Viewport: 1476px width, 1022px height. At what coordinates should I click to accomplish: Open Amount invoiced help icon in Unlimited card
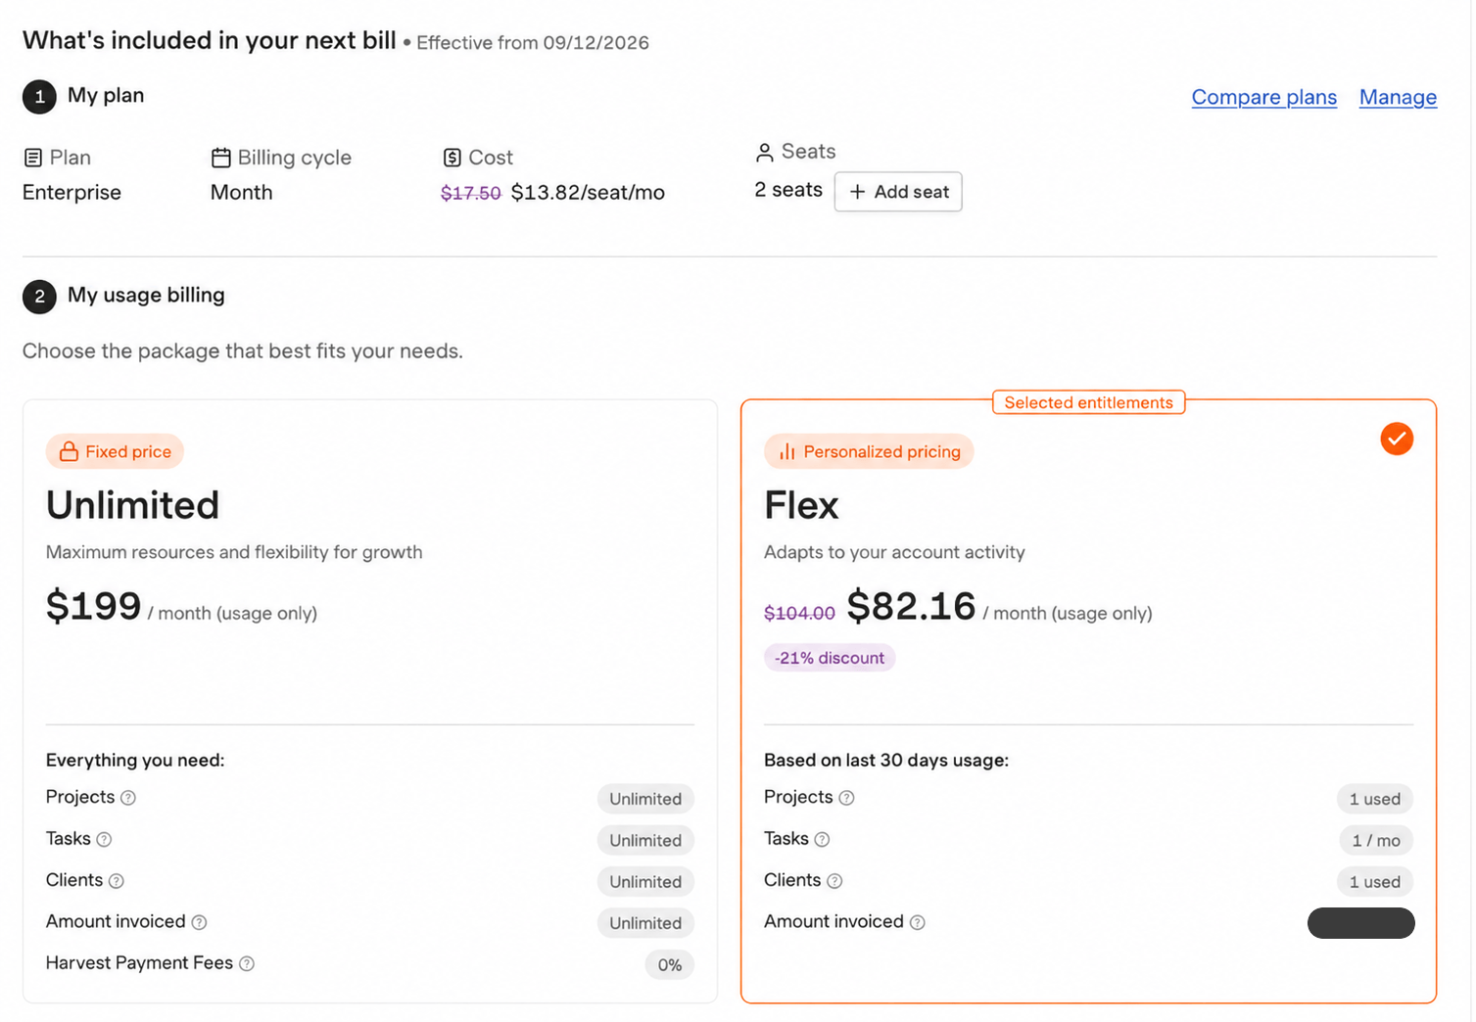tap(199, 922)
